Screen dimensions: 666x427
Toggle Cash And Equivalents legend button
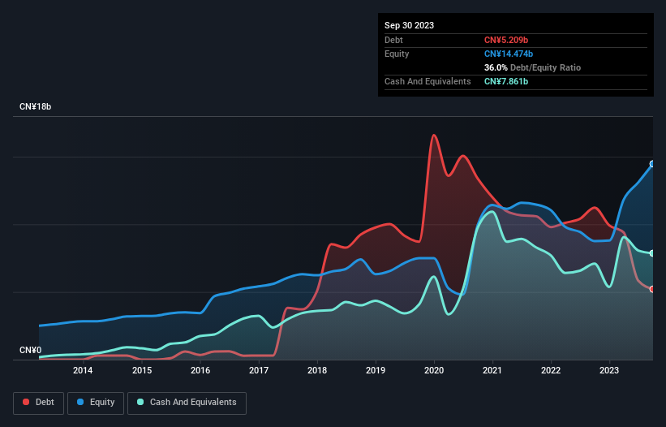click(x=187, y=403)
